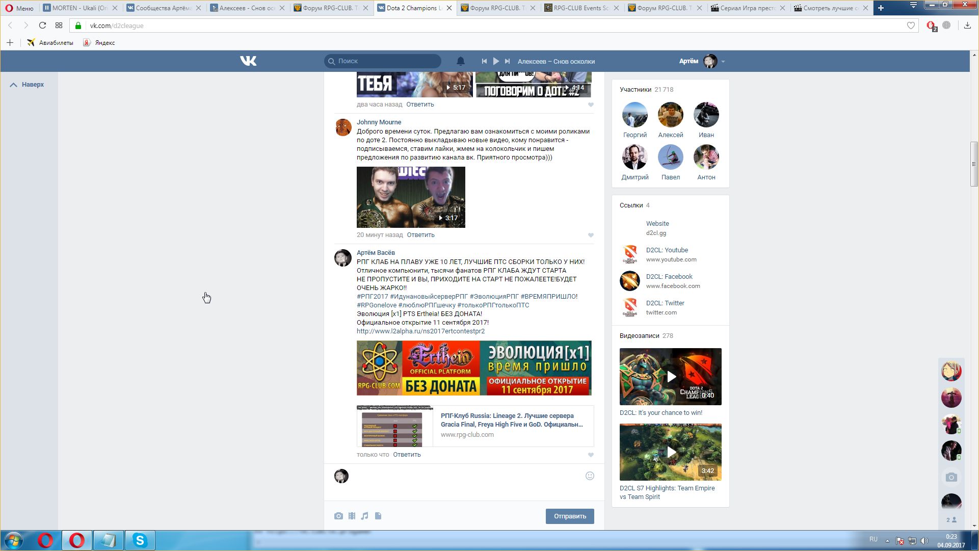Open the Website d2cl.gg link
The image size is (979, 551).
click(657, 224)
